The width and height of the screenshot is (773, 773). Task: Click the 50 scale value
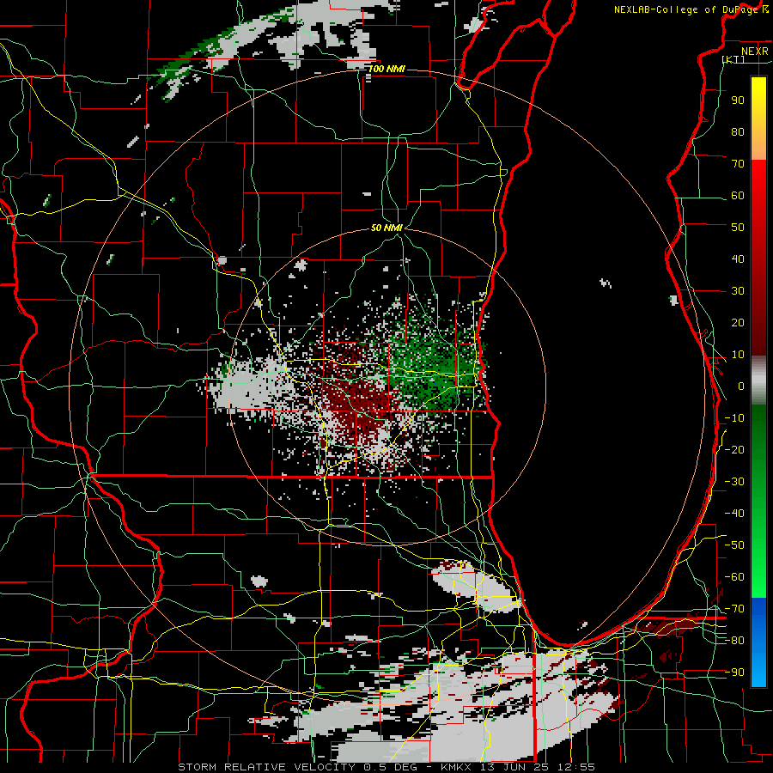738,228
